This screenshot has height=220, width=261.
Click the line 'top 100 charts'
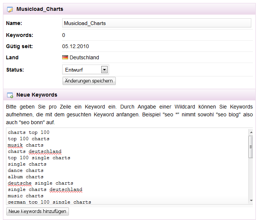tap(29, 139)
